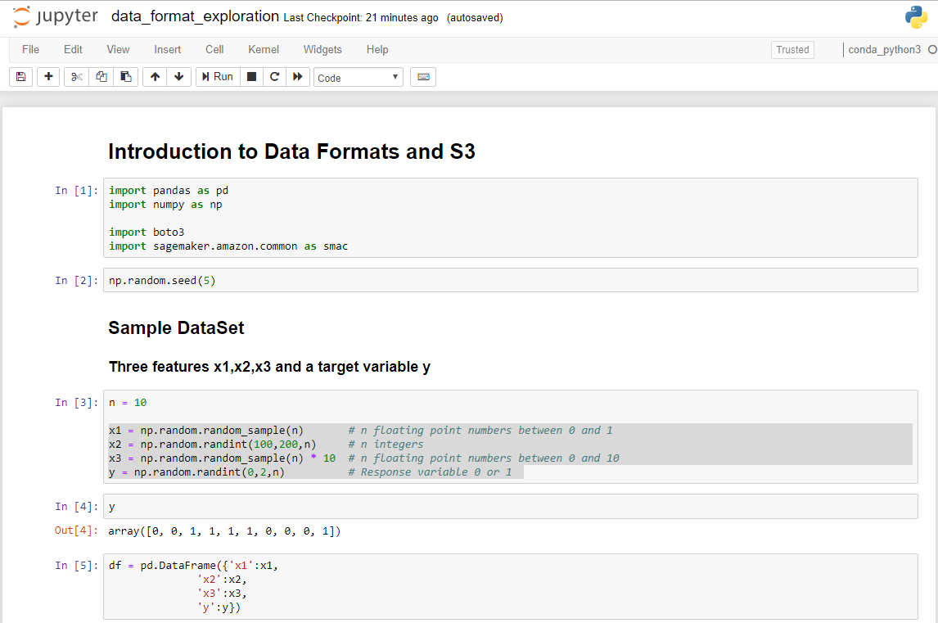Insert a cell below with plus icon
Viewport: 938px width, 623px height.
(x=48, y=77)
